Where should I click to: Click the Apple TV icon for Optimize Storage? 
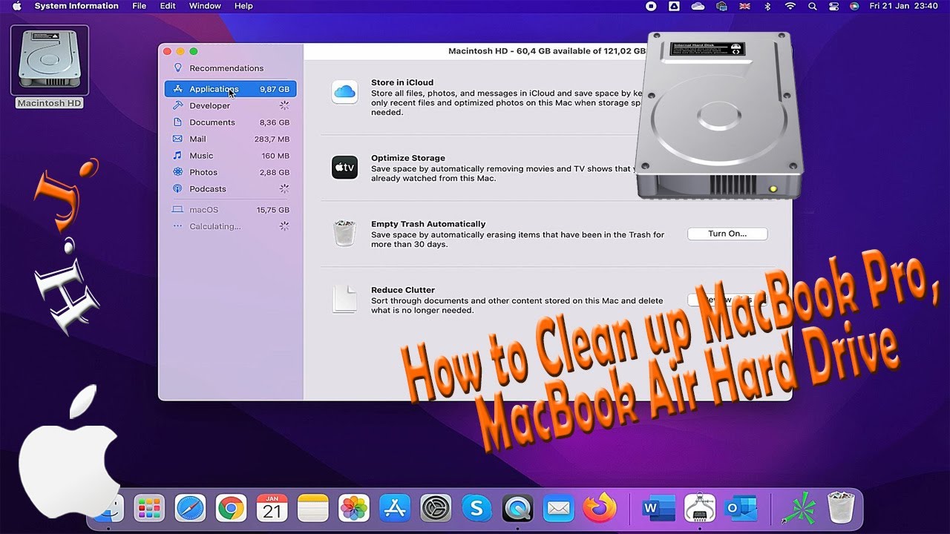(345, 168)
